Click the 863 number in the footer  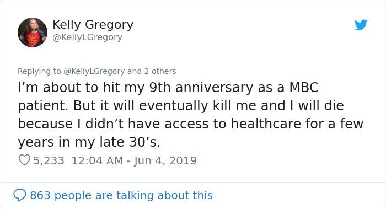click(x=40, y=195)
